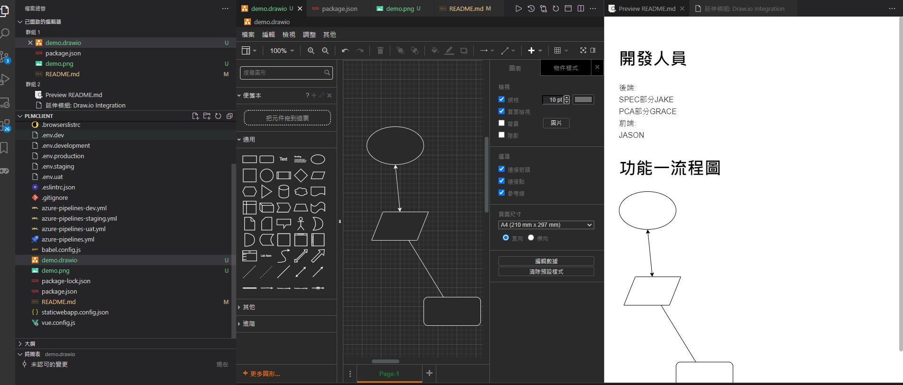Click the trash delete icon in draw.io toolbar
This screenshot has width=903, height=385.
tap(380, 50)
